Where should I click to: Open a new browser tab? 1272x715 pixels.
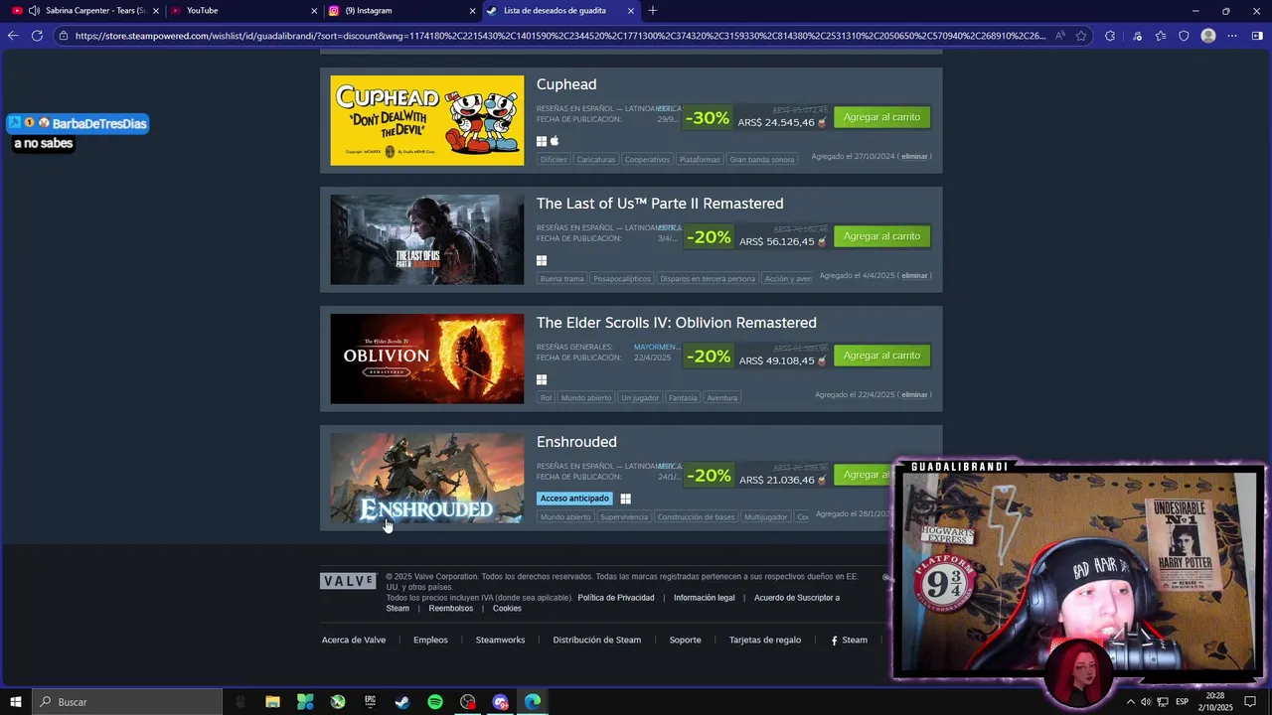[653, 11]
